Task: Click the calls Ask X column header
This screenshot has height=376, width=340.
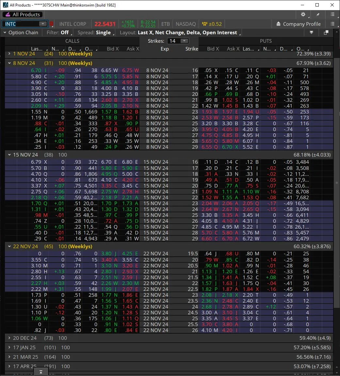Action: (133, 49)
